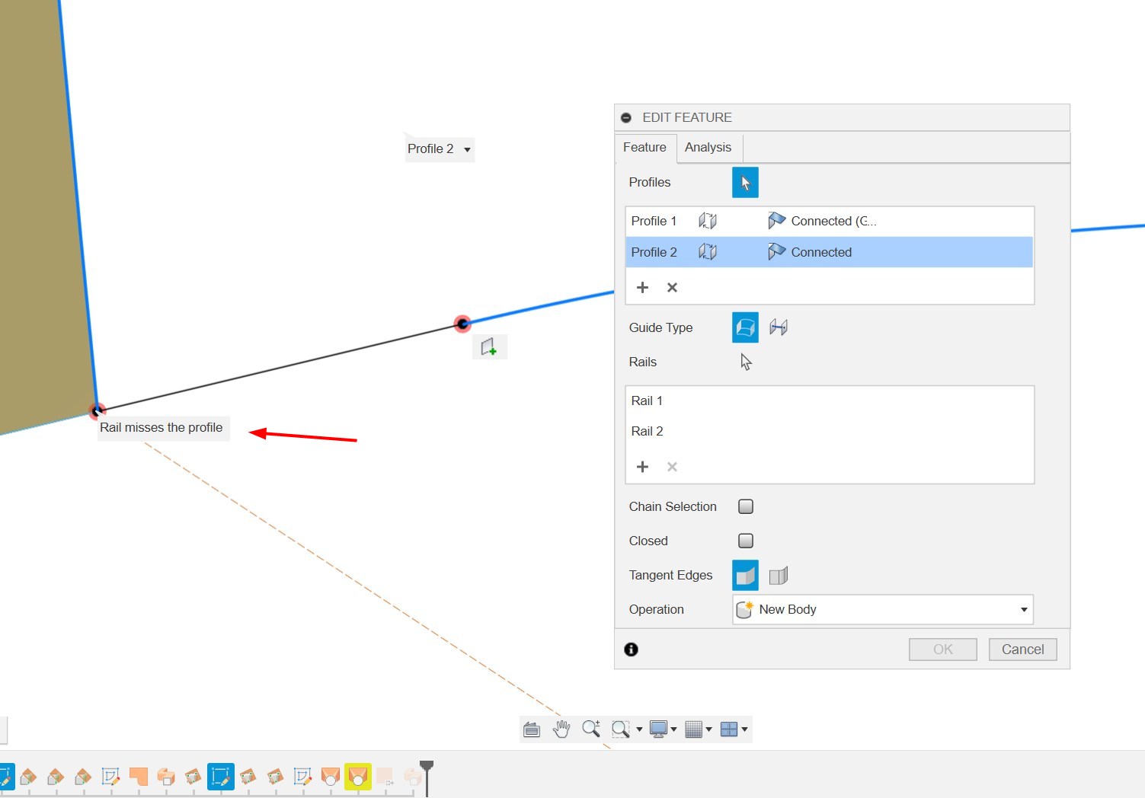Screen dimensions: 1145x798
Task: Click the Cancel button
Action: click(1022, 650)
